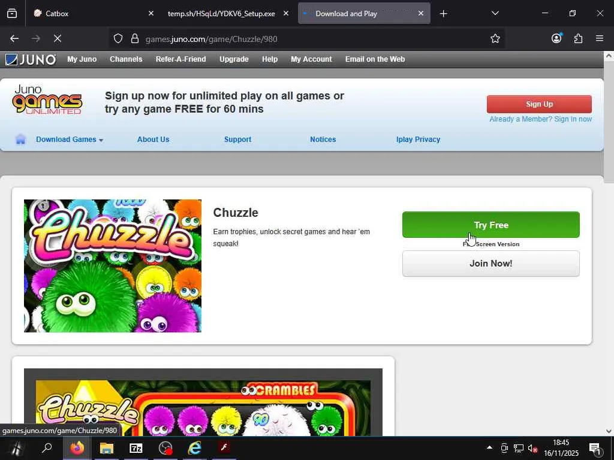Image resolution: width=614 pixels, height=460 pixels.
Task: Click Firefox icon in taskbar
Action: click(77, 448)
